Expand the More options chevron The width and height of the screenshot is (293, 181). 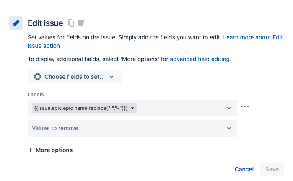coord(31,150)
